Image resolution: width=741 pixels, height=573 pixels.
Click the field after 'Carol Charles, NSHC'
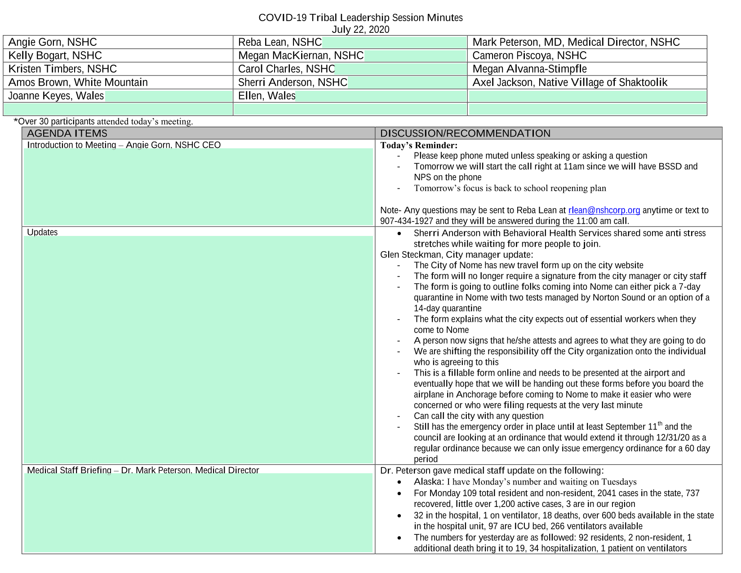(401, 69)
